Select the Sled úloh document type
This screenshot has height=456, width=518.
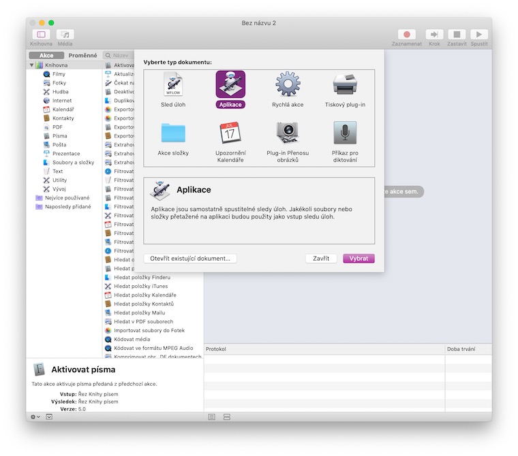[173, 90]
